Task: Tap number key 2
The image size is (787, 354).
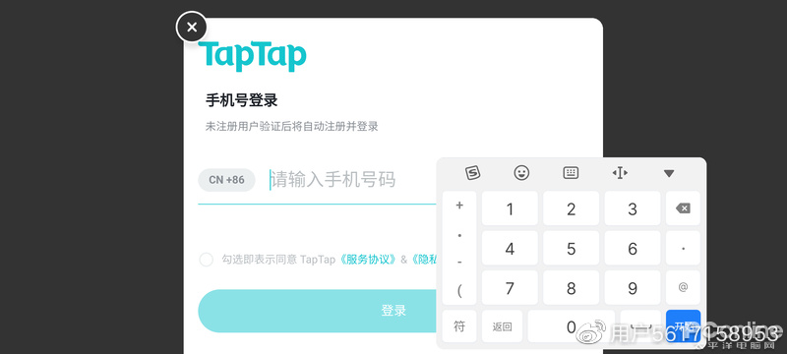Action: (x=572, y=208)
